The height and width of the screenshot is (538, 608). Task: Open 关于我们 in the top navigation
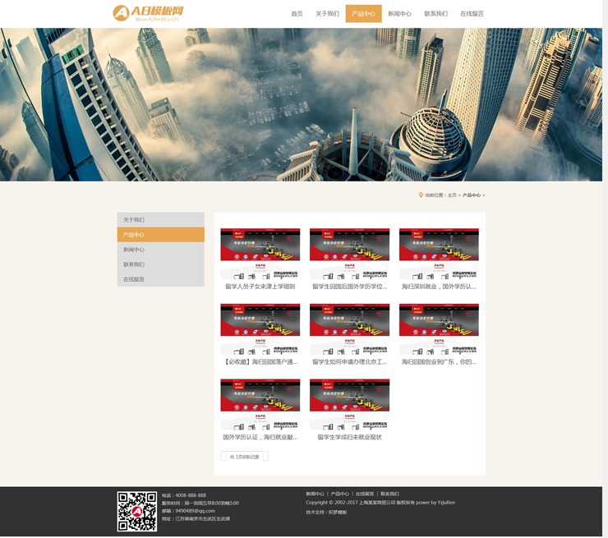[327, 14]
